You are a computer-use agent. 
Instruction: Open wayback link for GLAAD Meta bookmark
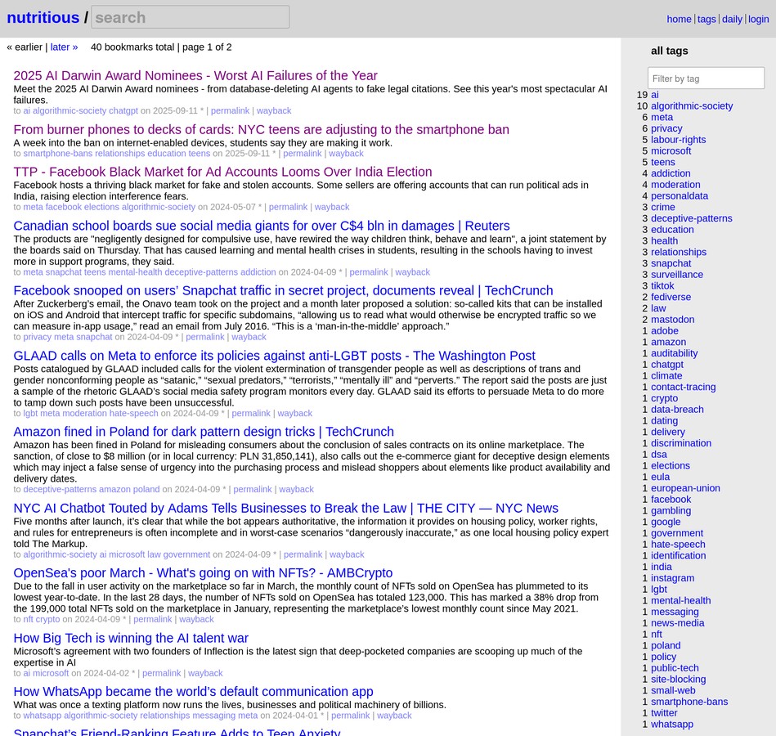point(294,414)
